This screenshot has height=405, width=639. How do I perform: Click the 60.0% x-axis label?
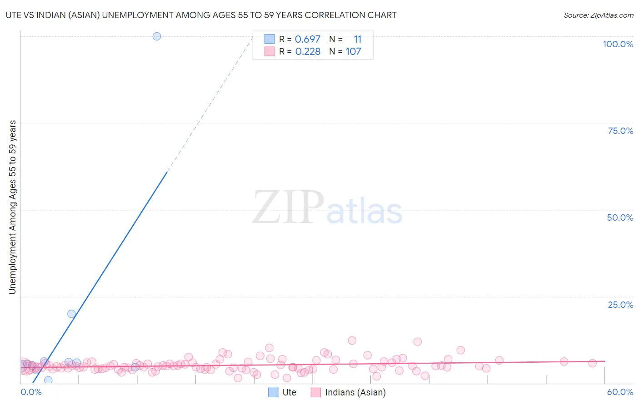tap(620, 392)
